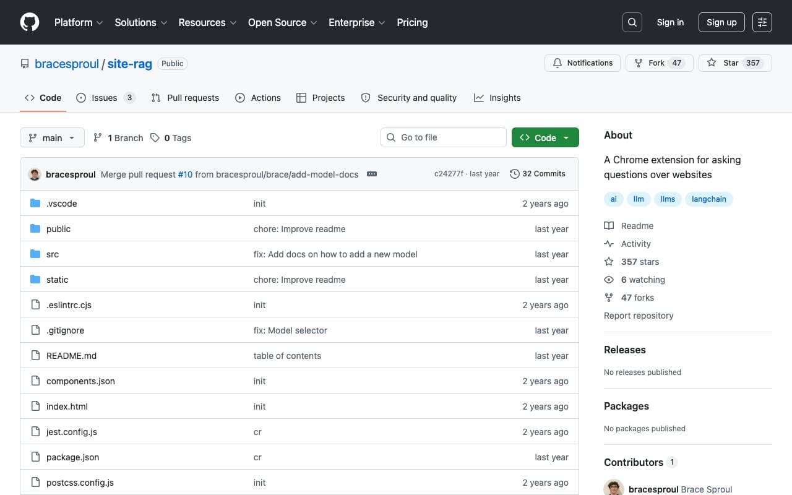Screen dimensions: 792x495
Task: Open the src folder icon
Action: coord(35,254)
